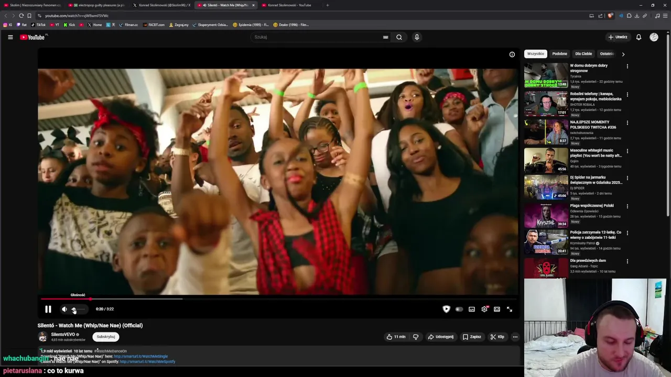This screenshot has height=377, width=671.
Task: Select the Wszystkie filter chip
Action: point(535,54)
